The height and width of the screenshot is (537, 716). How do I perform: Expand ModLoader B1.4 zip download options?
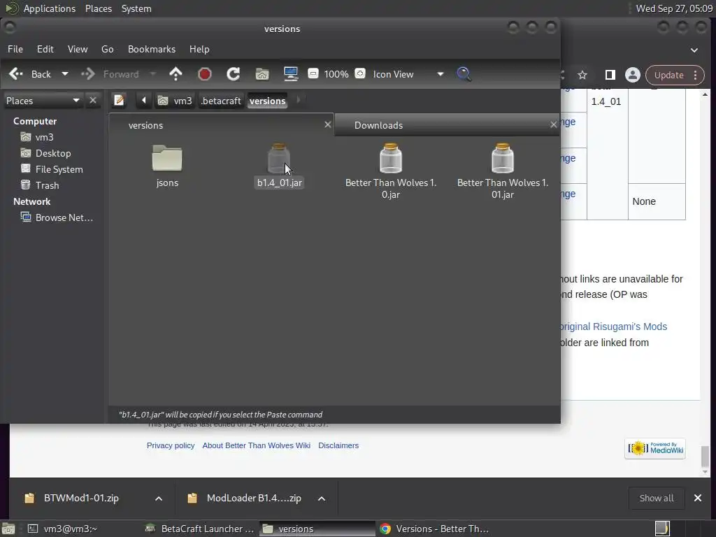tap(322, 498)
